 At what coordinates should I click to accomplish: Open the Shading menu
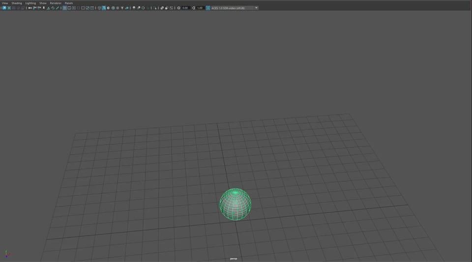coord(17,3)
